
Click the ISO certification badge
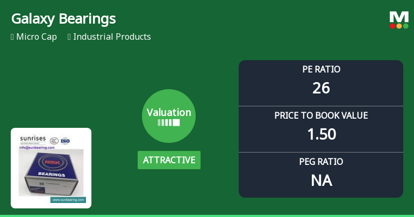click(x=65, y=141)
